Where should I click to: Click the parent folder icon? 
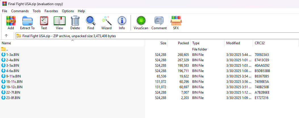3,49
